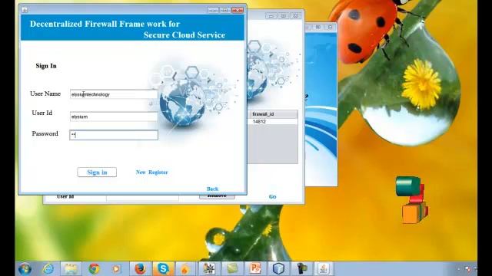This screenshot has height=276, width=492.
Task: Focus the User Id text field
Action: tap(114, 117)
